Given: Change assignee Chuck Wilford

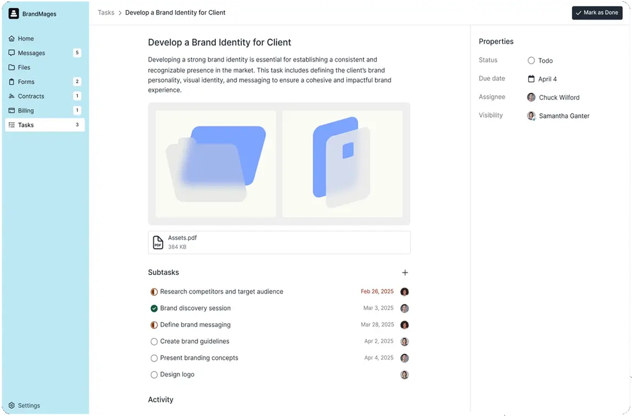Looking at the screenshot, I should [x=553, y=97].
